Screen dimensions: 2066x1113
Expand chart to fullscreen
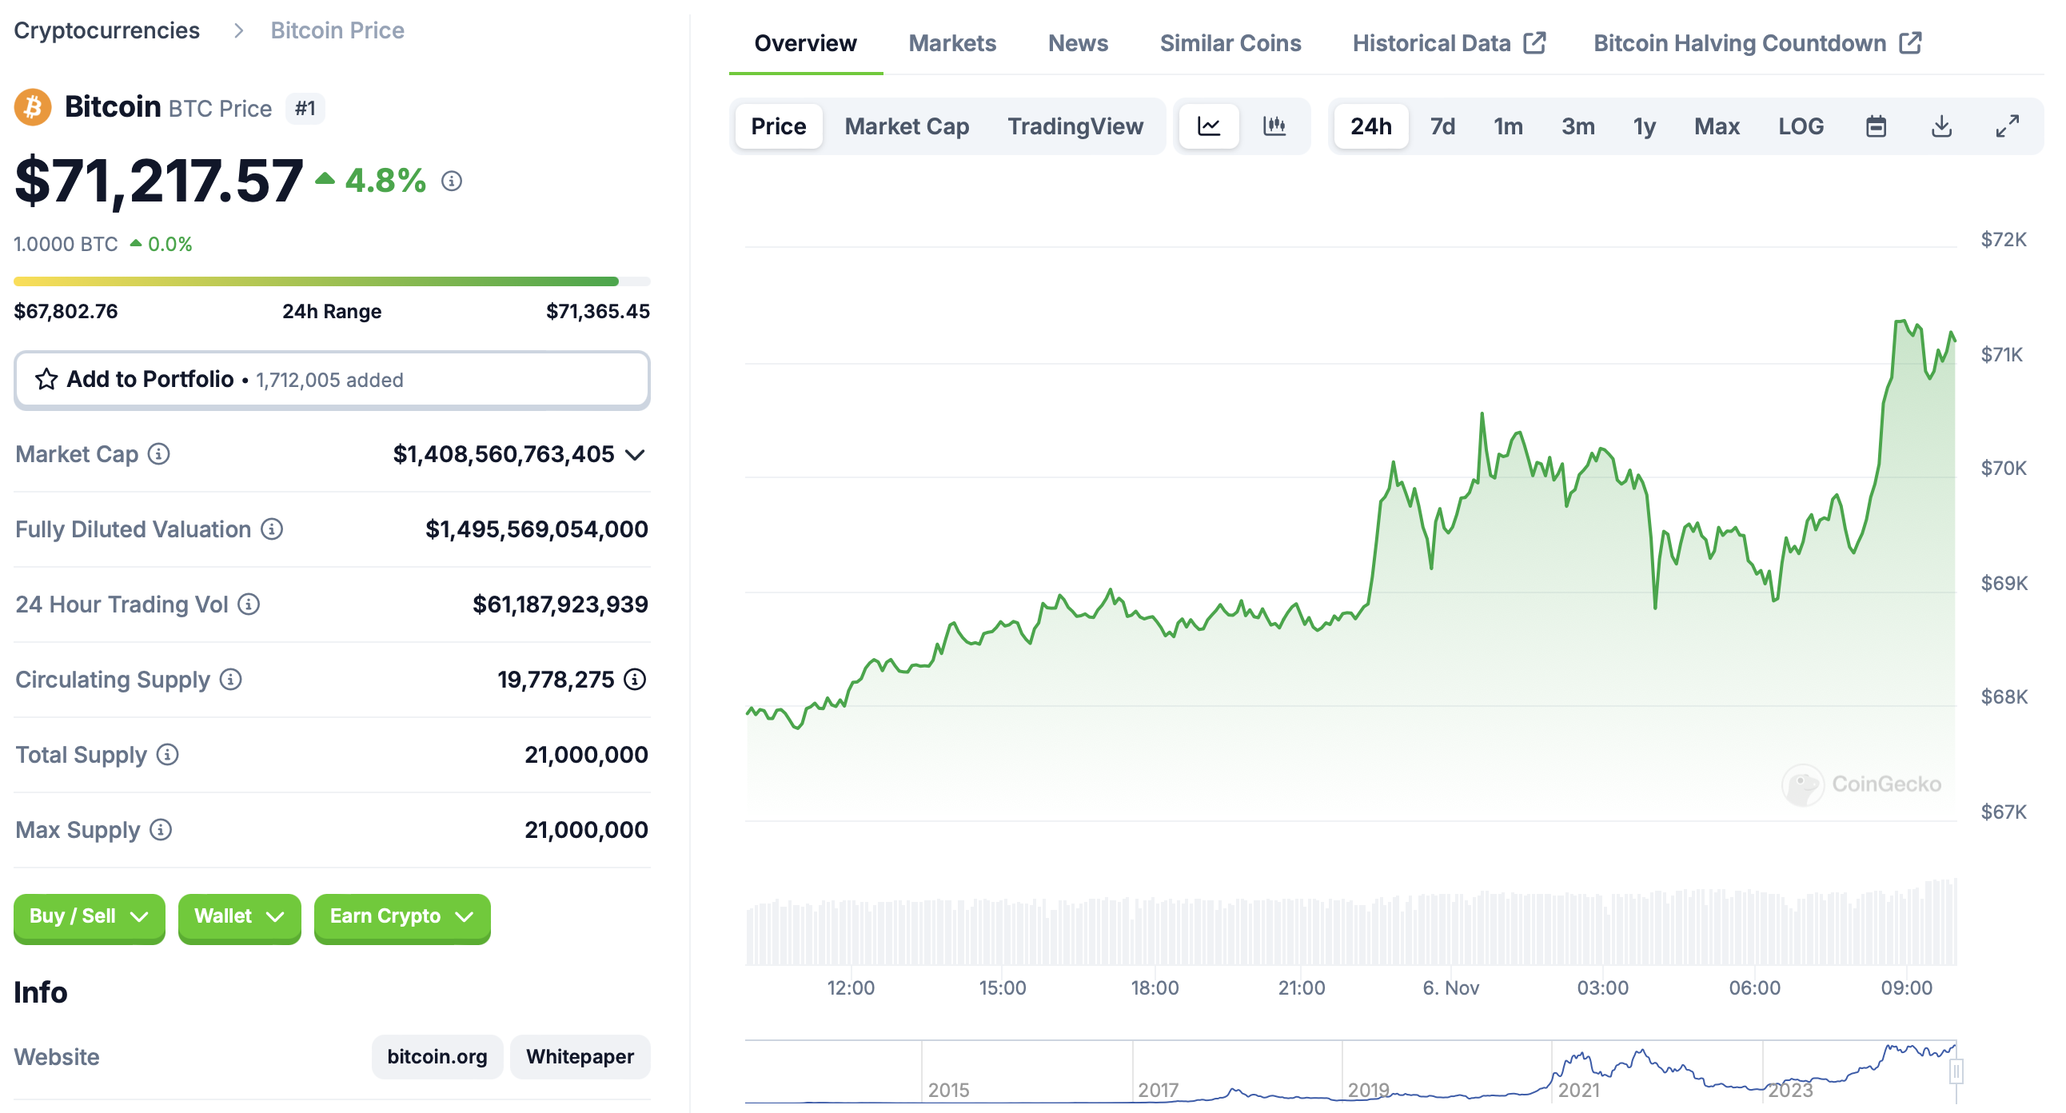pos(2007,126)
